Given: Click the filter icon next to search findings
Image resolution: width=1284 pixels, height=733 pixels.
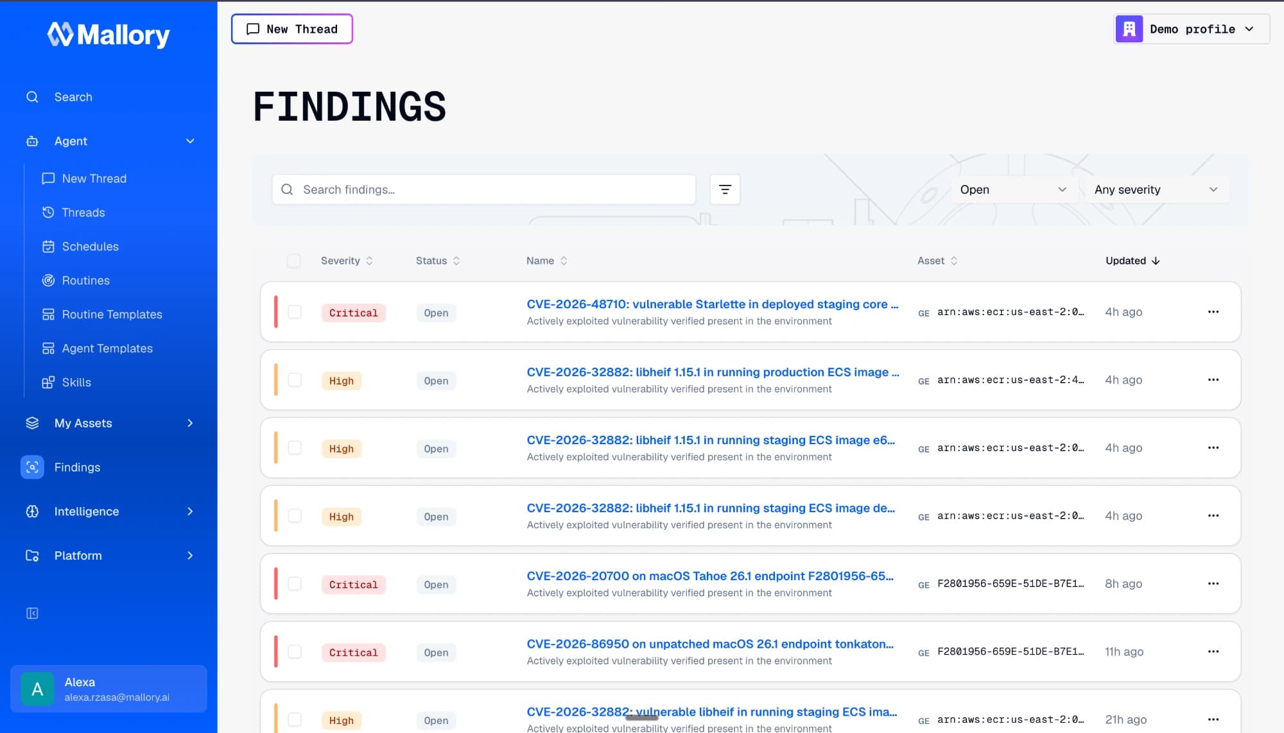Looking at the screenshot, I should [725, 189].
